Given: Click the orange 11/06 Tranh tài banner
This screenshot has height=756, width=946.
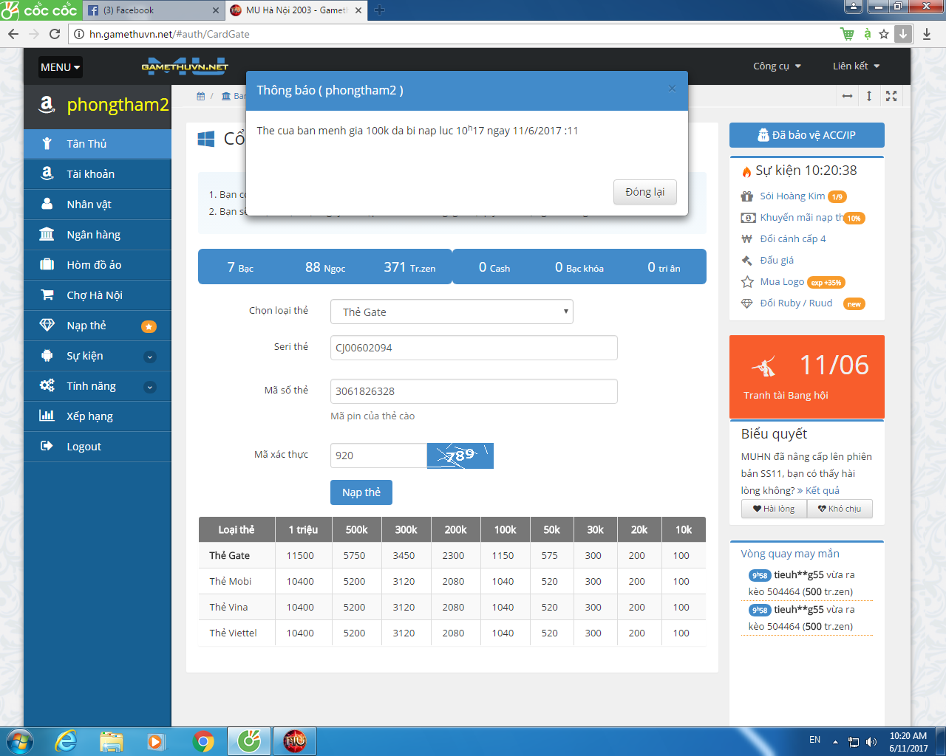Looking at the screenshot, I should point(806,377).
